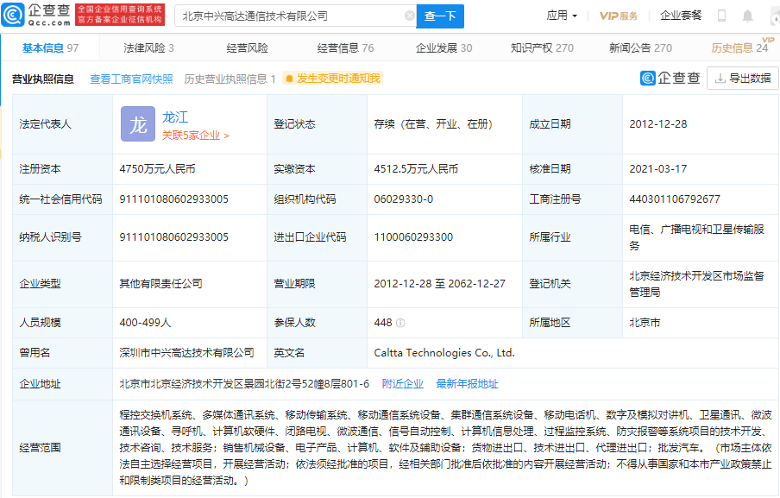Click the 营业执照信息 section heading

tap(43, 79)
